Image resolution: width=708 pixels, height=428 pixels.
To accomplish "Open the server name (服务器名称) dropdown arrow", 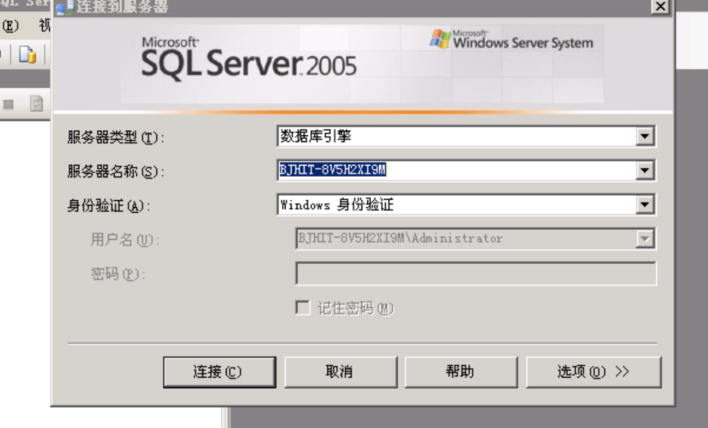I will [644, 170].
